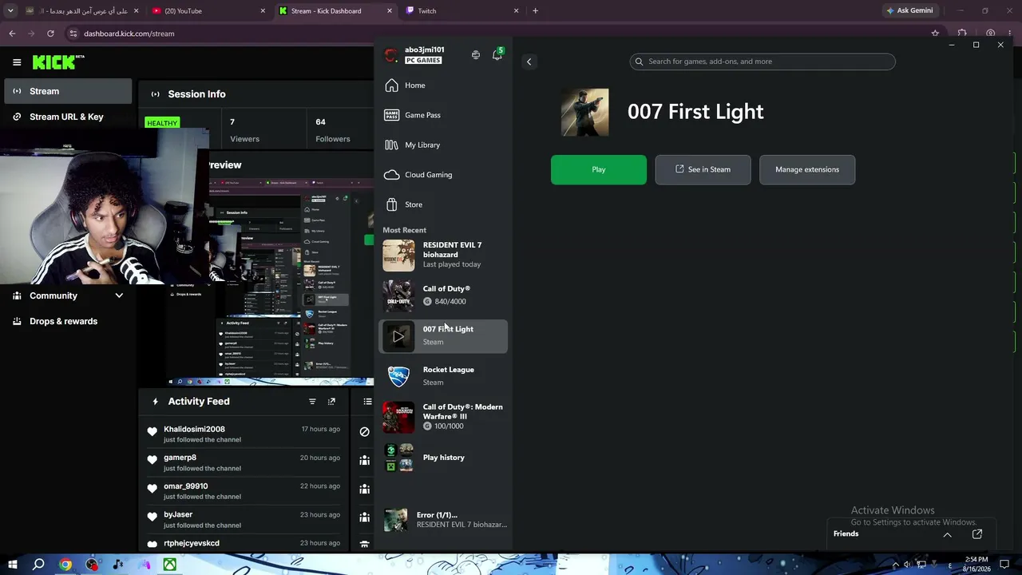Close the Twitch browser tab

click(x=517, y=11)
